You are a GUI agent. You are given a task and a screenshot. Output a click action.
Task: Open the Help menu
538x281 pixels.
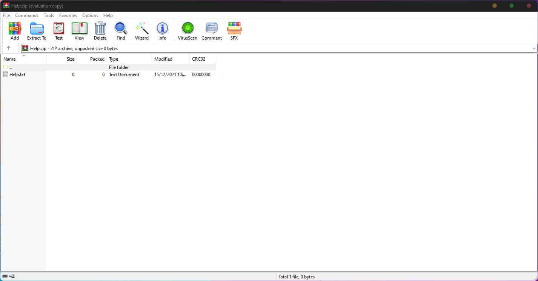(x=108, y=15)
